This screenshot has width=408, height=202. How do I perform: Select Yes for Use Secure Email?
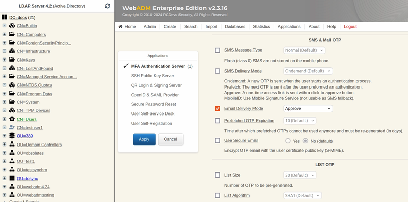(288, 141)
